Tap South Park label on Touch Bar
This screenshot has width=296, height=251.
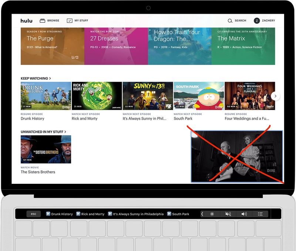click(x=181, y=214)
